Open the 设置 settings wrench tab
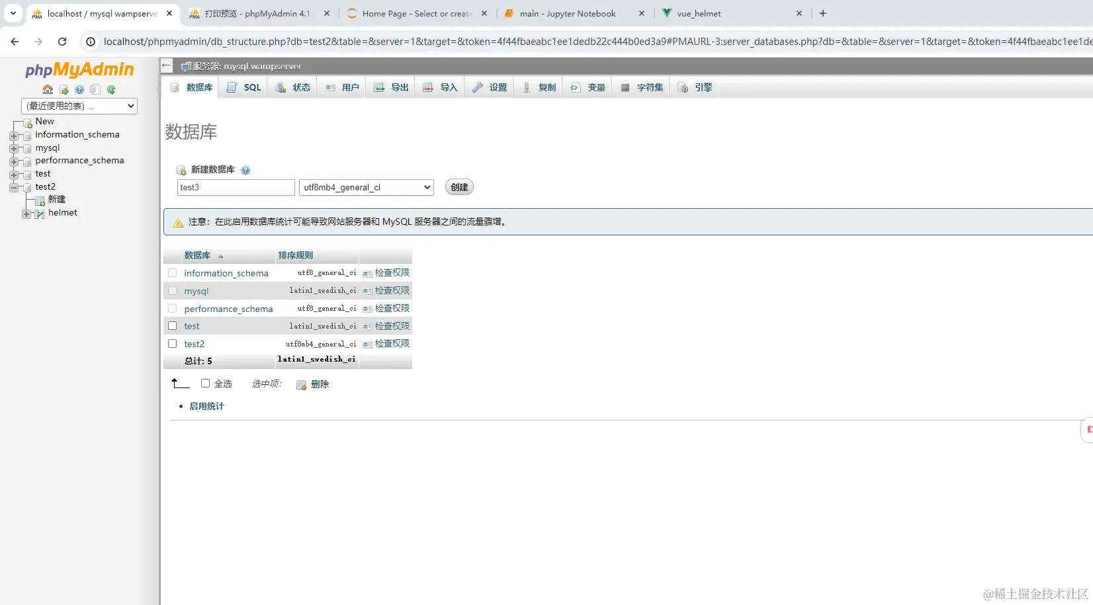The image size is (1093, 605). pyautogui.click(x=490, y=87)
